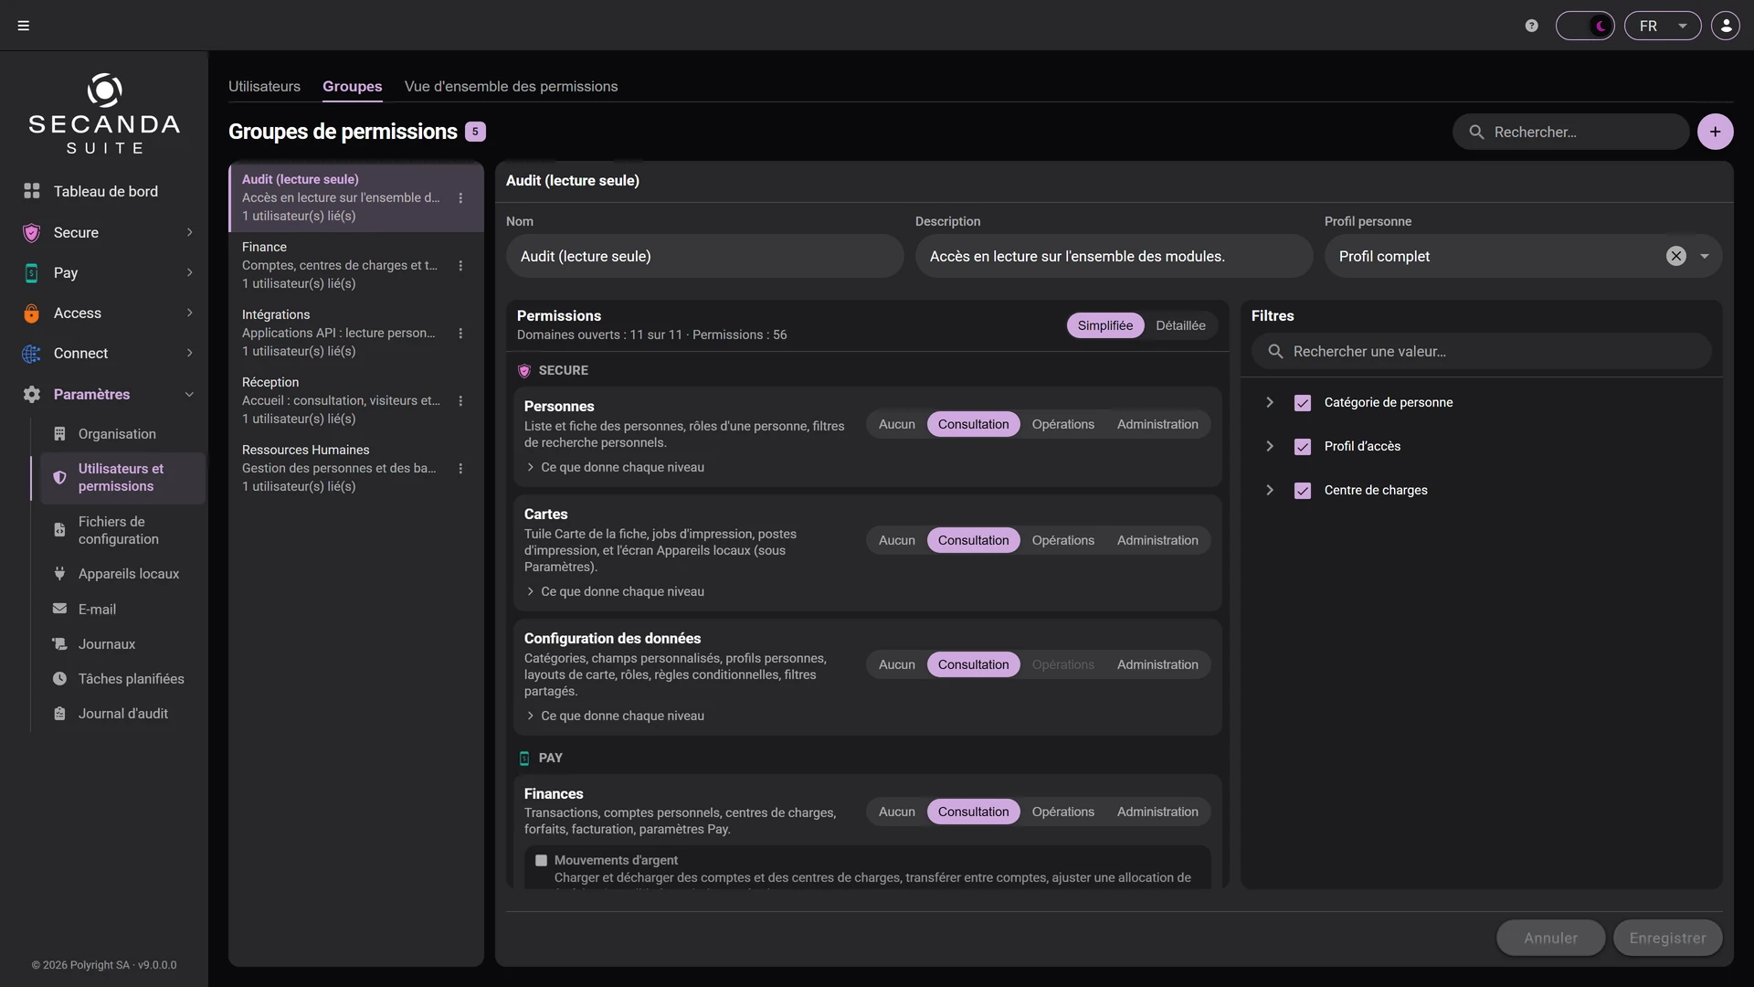Click the help question mark icon
This screenshot has height=987, width=1754.
pyautogui.click(x=1532, y=26)
